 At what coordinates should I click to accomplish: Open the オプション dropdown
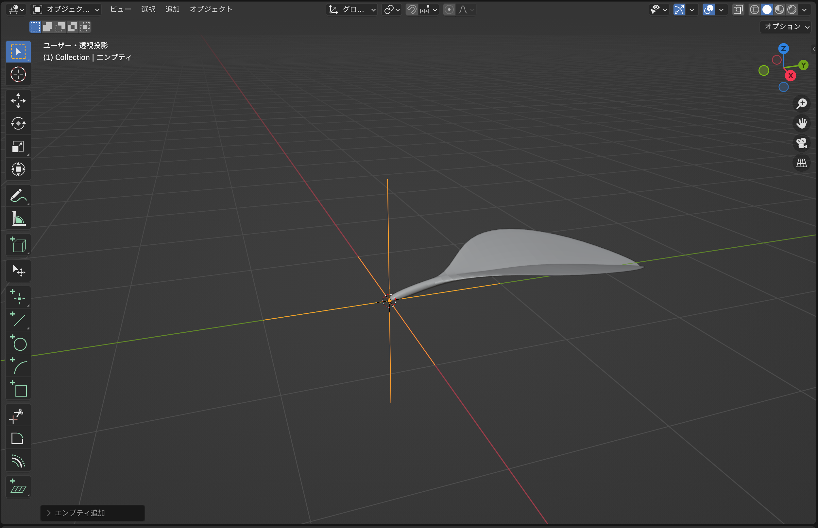[785, 27]
